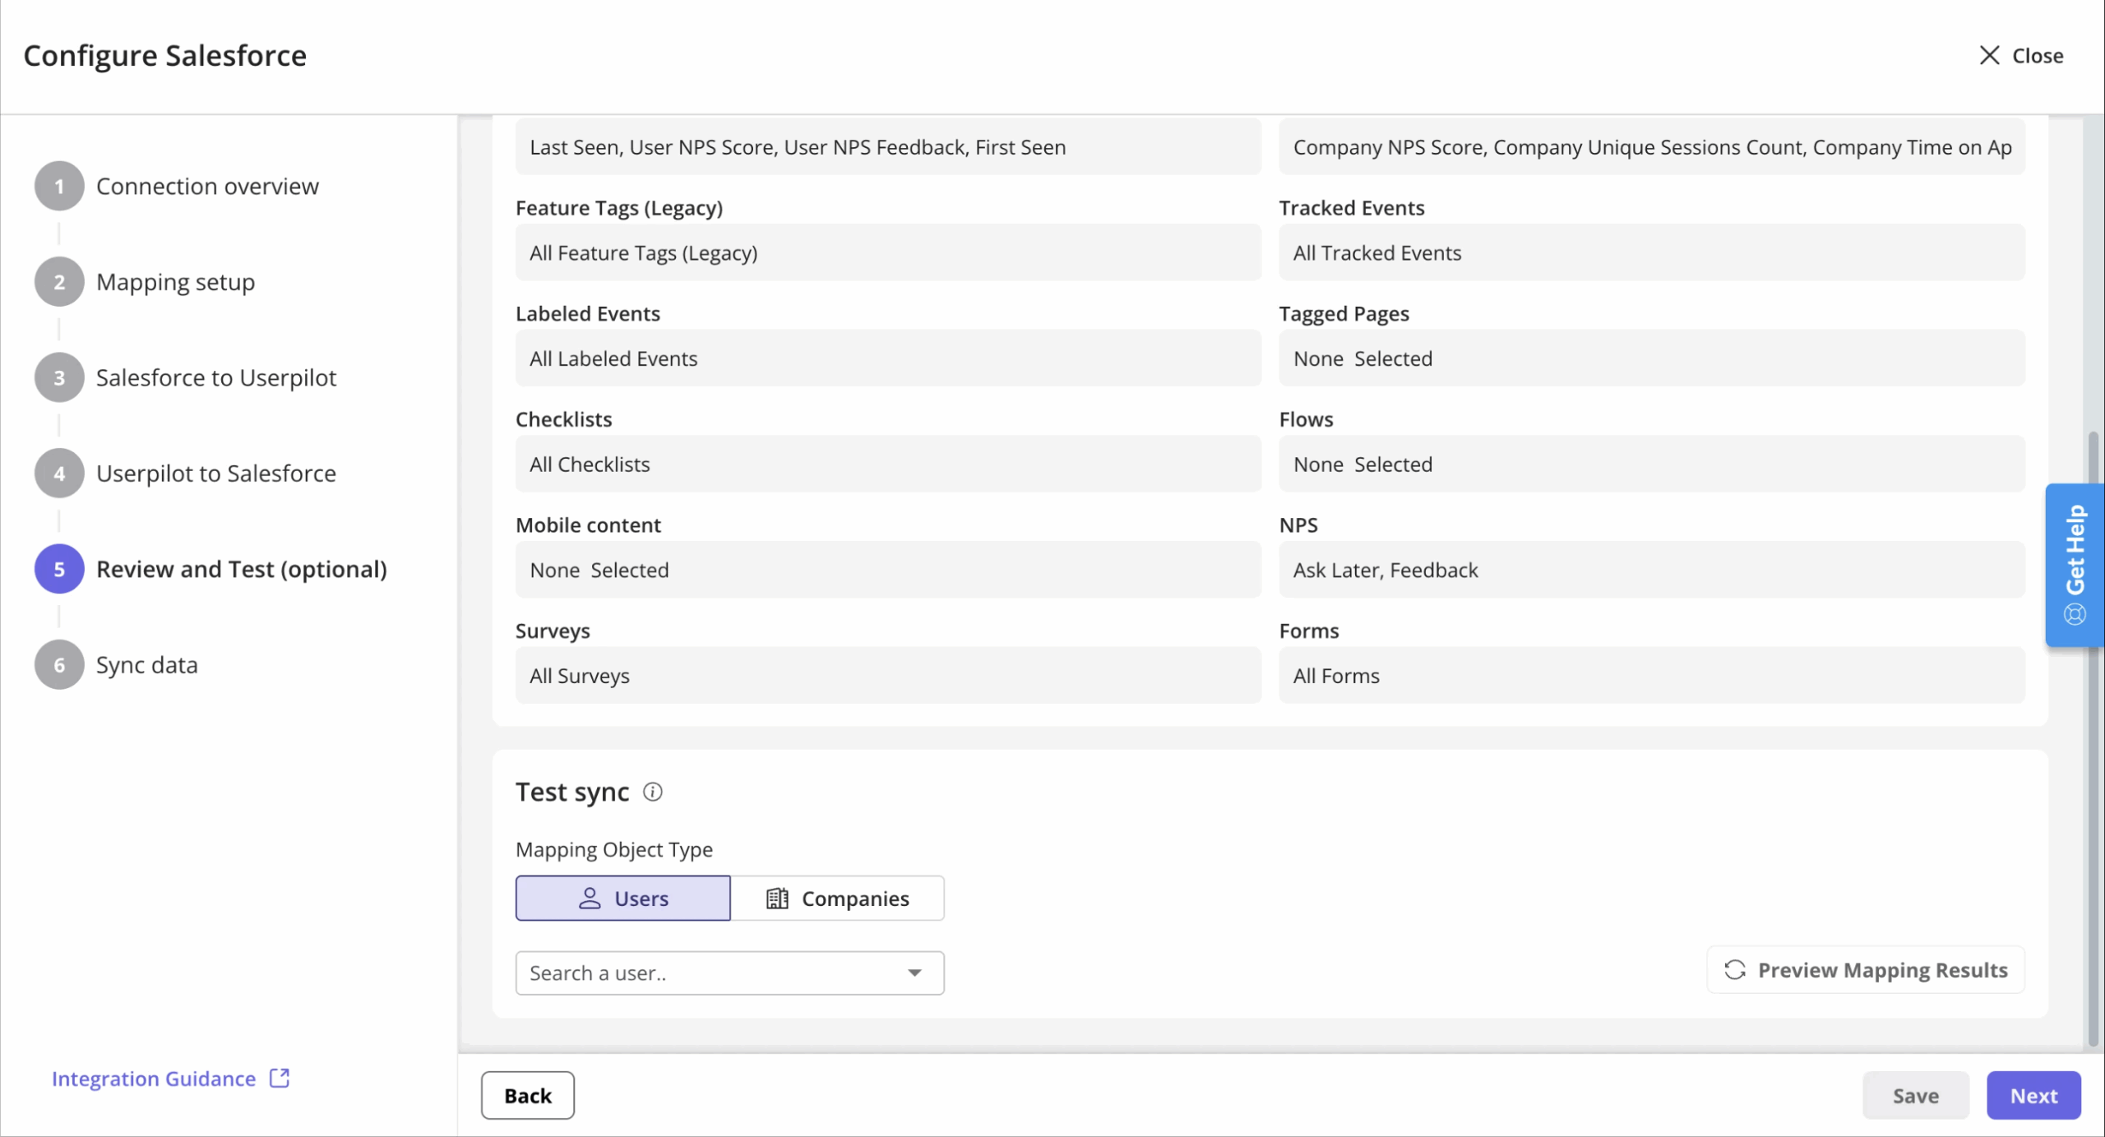Click the refresh icon in Preview Mapping Results
Screen dimensions: 2105x1137
point(1734,970)
